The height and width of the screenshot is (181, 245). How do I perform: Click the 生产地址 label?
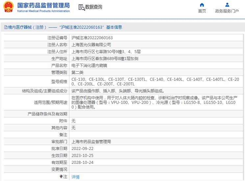click(x=59, y=59)
